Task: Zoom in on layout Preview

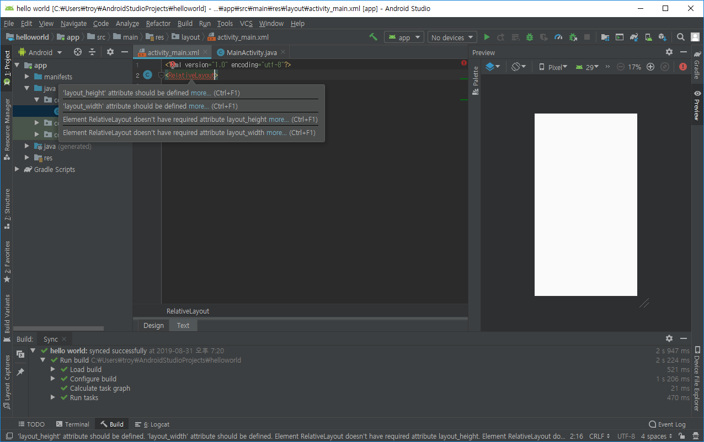Action: tap(650, 67)
